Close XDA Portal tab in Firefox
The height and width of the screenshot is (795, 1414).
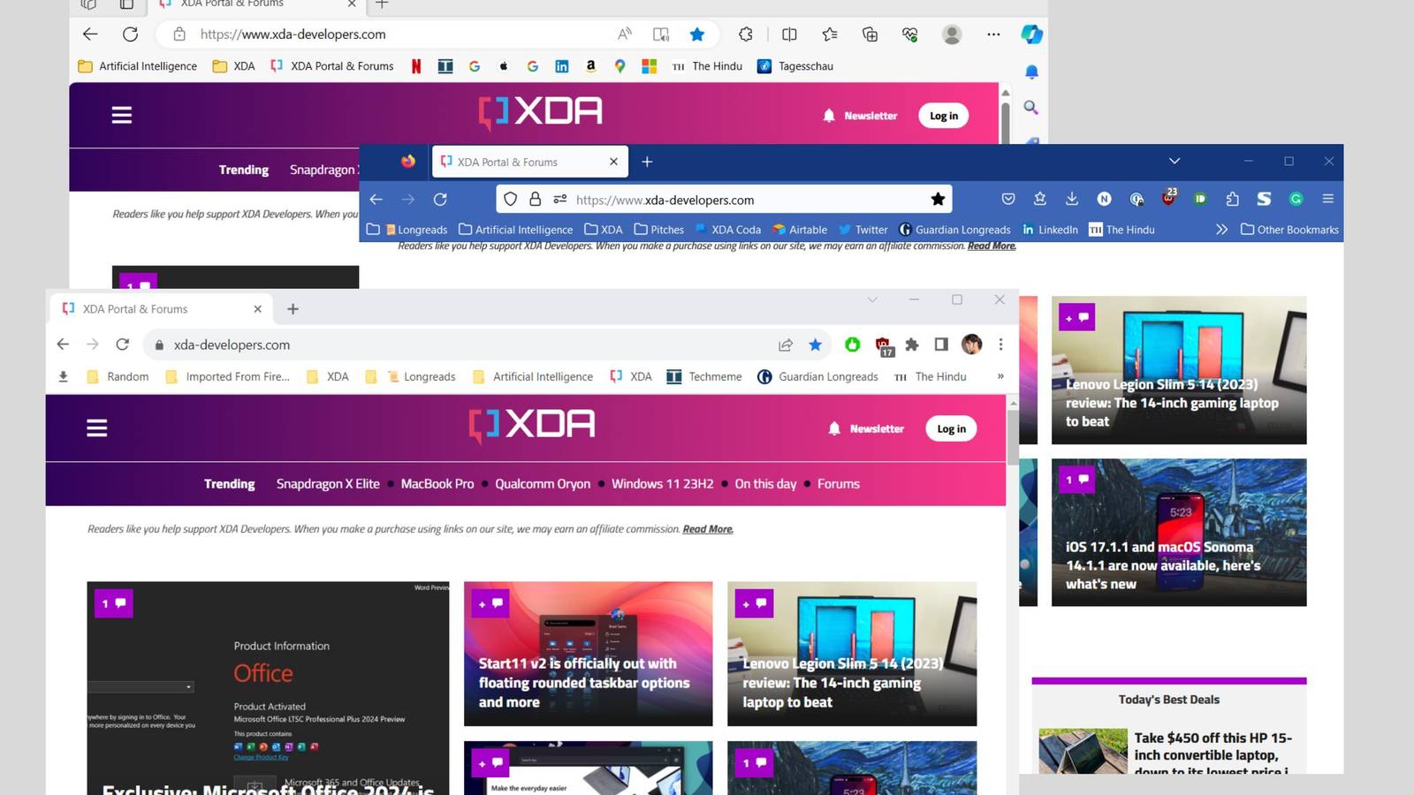point(613,162)
